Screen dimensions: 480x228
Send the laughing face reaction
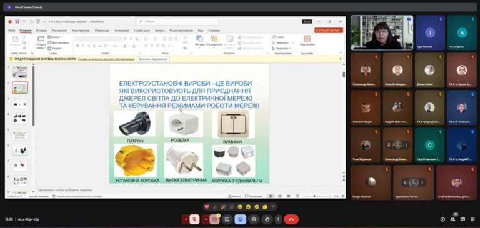240,207
